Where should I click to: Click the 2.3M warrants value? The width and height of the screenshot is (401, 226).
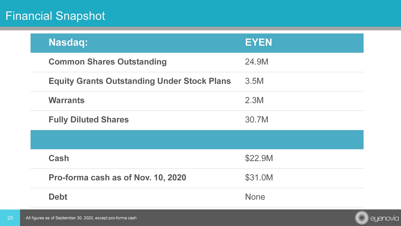[x=254, y=100]
